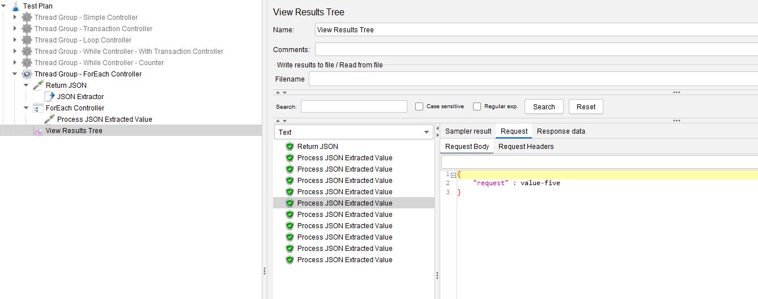
Task: Click the ForEach Controller icon in the tree
Action: [38, 108]
